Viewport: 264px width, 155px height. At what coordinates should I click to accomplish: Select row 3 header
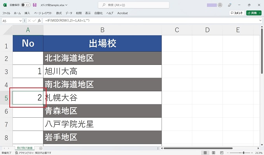pyautogui.click(x=6, y=72)
